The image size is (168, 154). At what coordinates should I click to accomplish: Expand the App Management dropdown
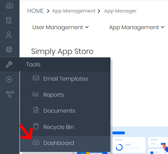137,27
